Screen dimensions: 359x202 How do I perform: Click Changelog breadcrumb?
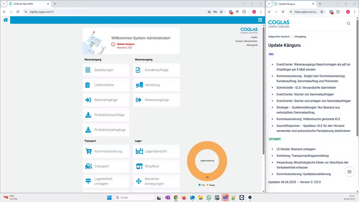(300, 36)
